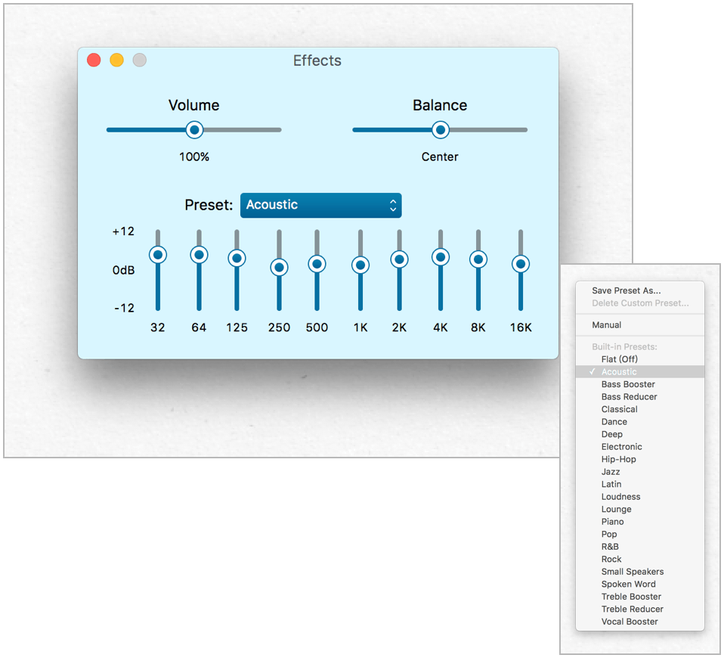Open the Preset dropdown showing Acoustic
724x658 pixels.
click(x=321, y=205)
